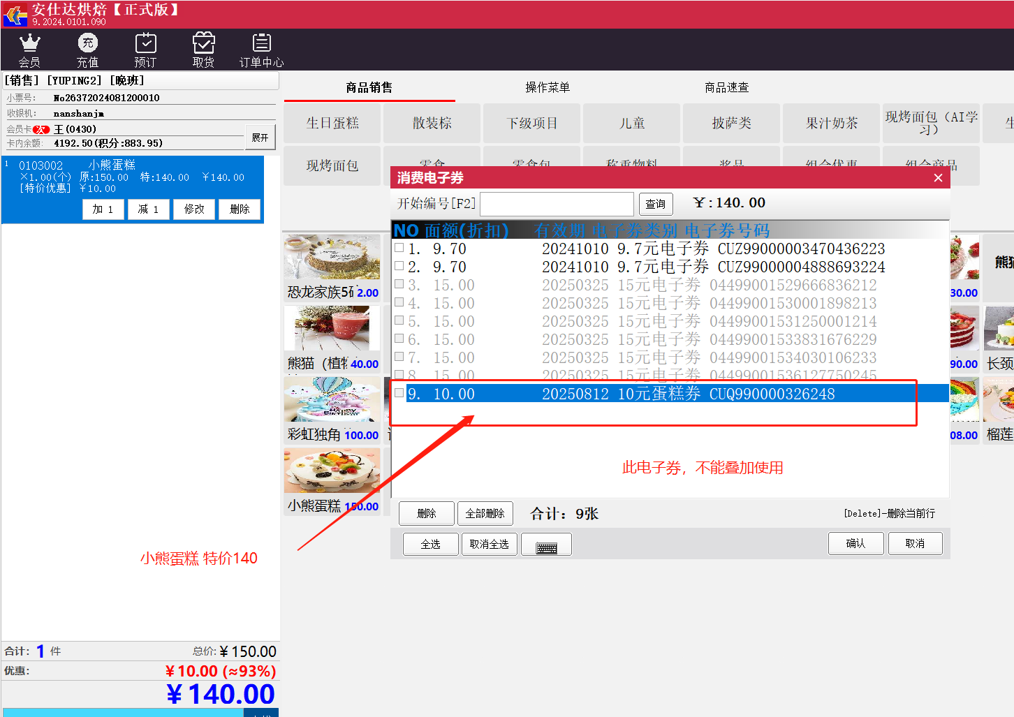Click discount amount ￥10.00 (≈93%)
Viewport: 1014px width, 717px height.
(220, 671)
